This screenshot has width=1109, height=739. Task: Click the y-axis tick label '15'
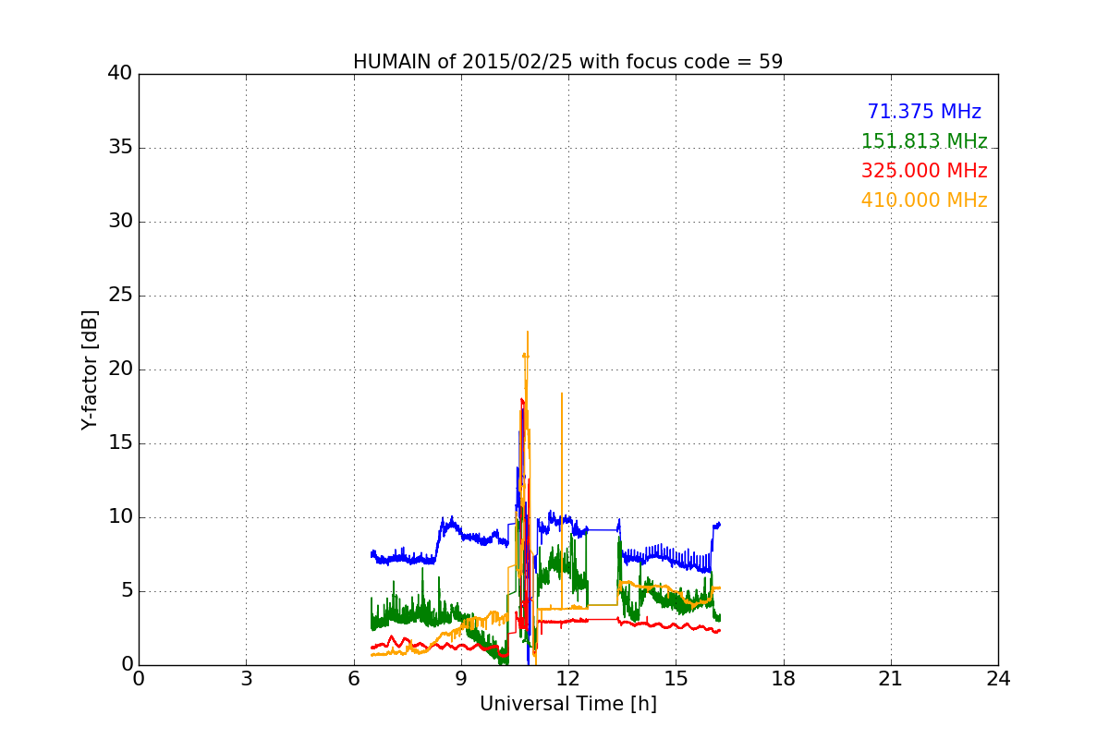(120, 443)
